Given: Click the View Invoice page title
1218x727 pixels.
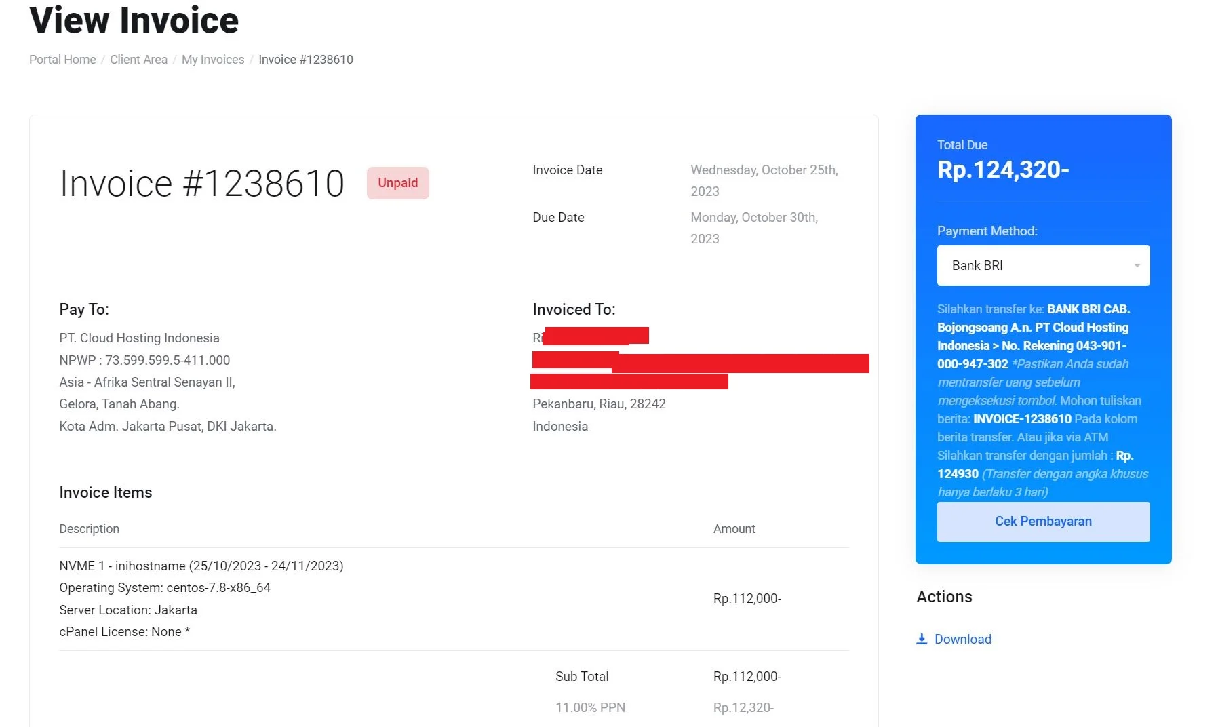Looking at the screenshot, I should tap(133, 20).
